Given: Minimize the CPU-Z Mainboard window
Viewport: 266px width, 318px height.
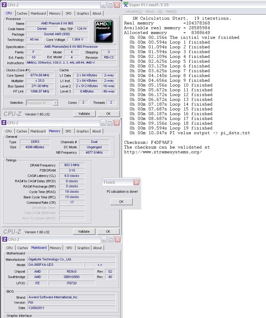Looking at the screenshot, I should (103, 240).
